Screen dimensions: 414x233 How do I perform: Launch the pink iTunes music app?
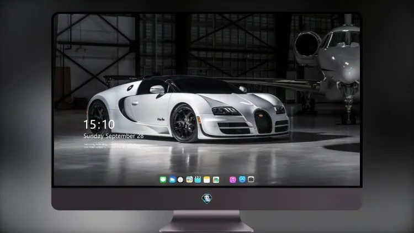tap(232, 179)
